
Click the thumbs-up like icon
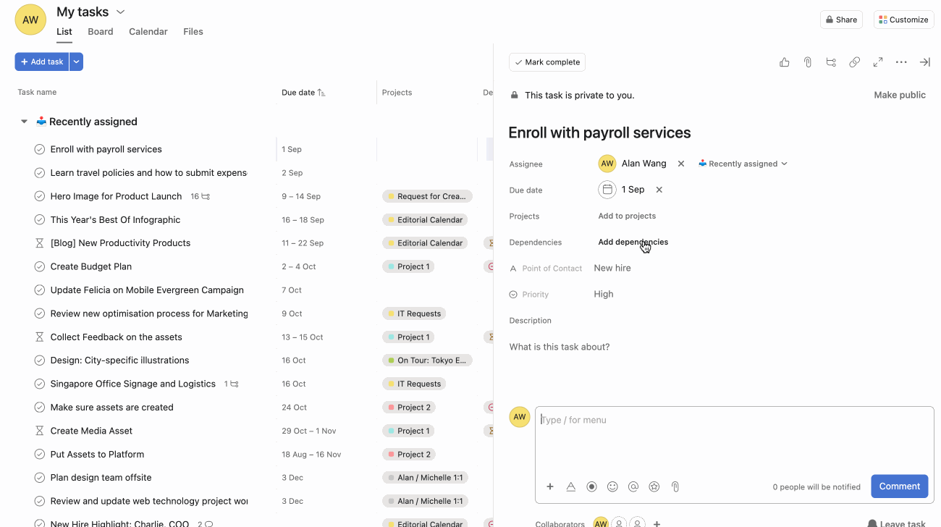click(784, 62)
